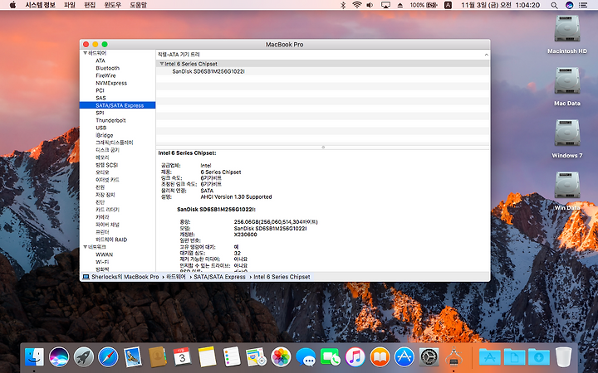Screen dimensions: 598x373
Task: Click the menu bar date and clock
Action: (500, 5)
